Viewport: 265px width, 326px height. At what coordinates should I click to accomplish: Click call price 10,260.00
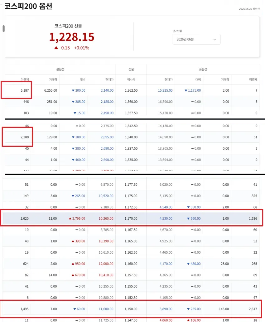(106, 218)
